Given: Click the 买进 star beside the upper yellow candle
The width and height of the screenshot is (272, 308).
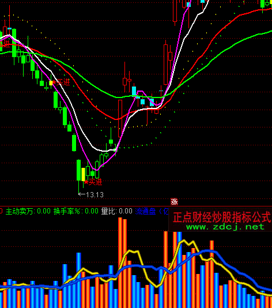Looking at the screenshot, I should tap(61, 82).
